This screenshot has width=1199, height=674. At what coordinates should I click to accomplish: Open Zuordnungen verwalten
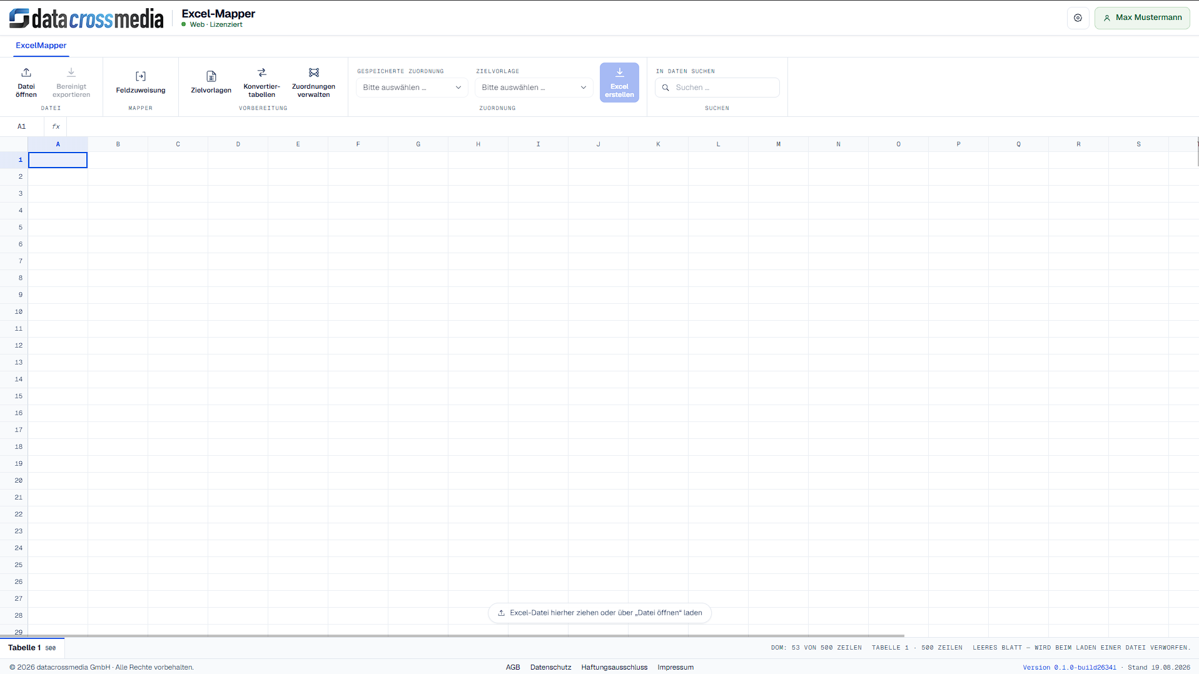313,83
